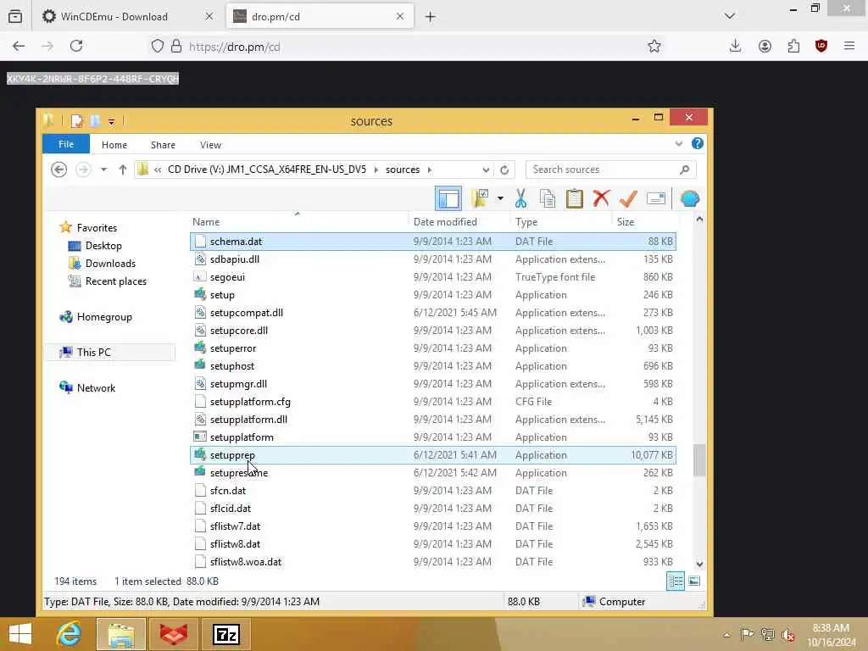Click the Paste clipboard toolbar icon
Screen dimensions: 868x651
574,198
